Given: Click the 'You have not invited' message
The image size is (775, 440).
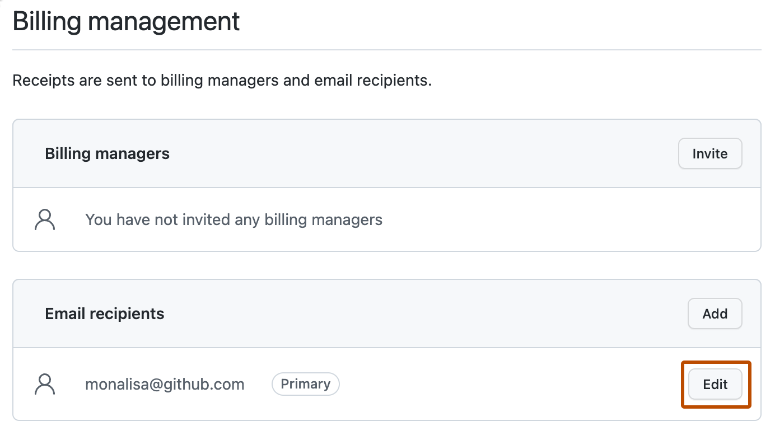Looking at the screenshot, I should [234, 220].
